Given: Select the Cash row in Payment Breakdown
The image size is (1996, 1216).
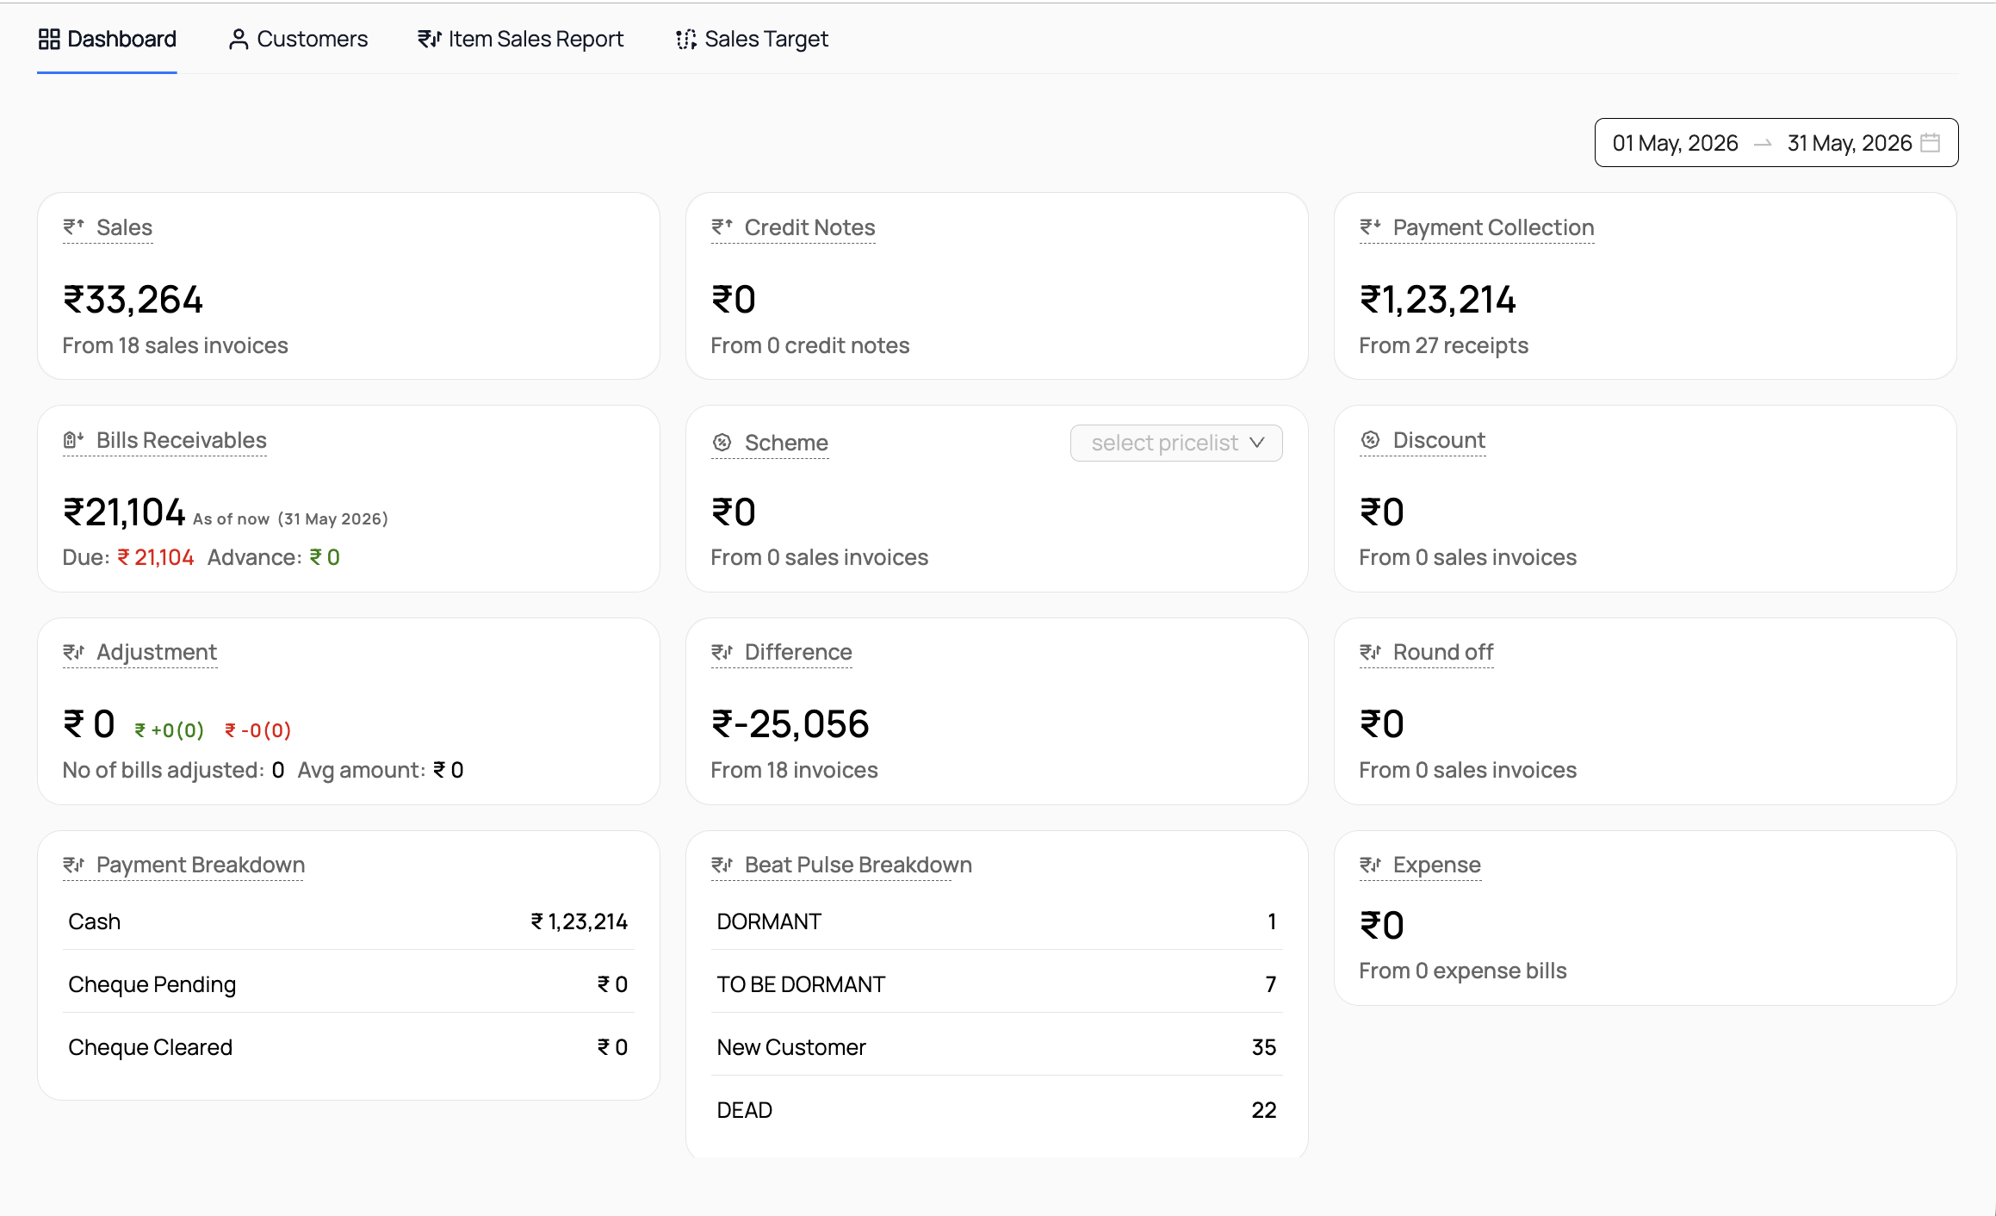Looking at the screenshot, I should (348, 921).
